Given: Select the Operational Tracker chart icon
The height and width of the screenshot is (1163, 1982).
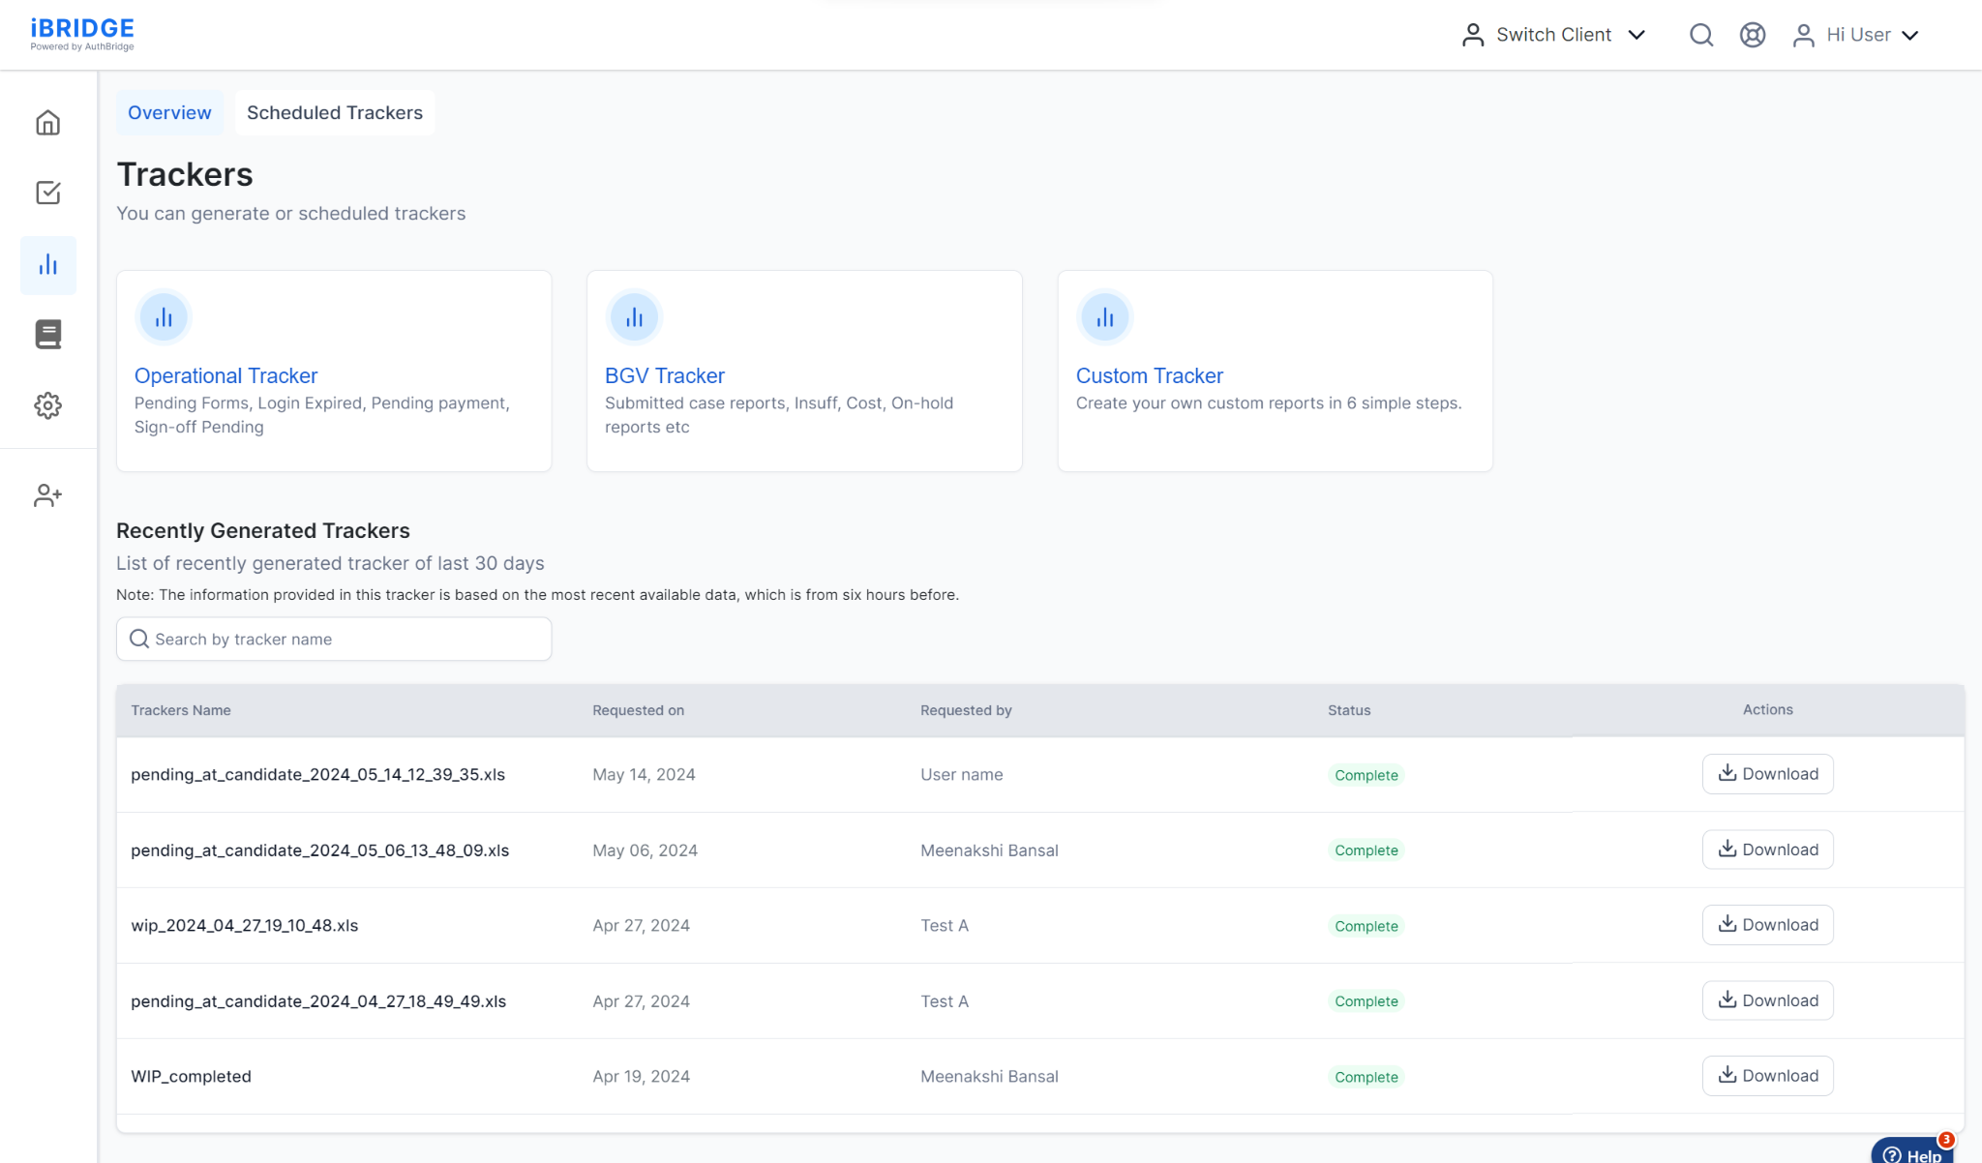Looking at the screenshot, I should (164, 316).
